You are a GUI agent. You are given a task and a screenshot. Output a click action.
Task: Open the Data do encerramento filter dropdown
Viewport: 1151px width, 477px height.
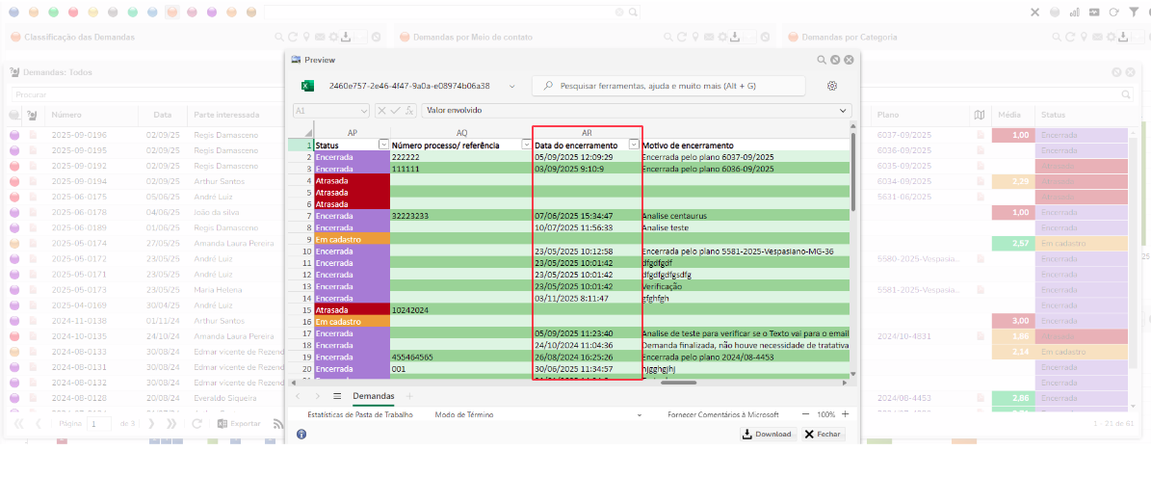pos(634,145)
